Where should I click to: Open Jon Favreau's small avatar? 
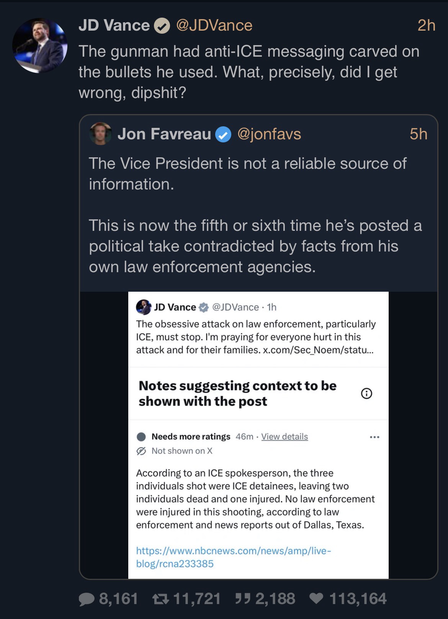pos(101,134)
